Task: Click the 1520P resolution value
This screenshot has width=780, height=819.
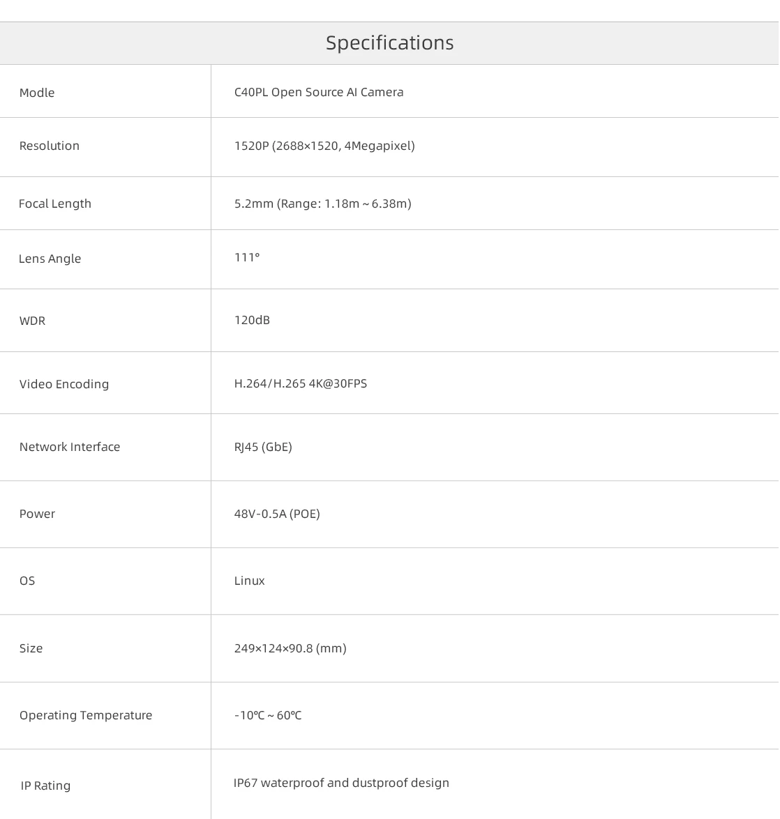Action: click(324, 146)
